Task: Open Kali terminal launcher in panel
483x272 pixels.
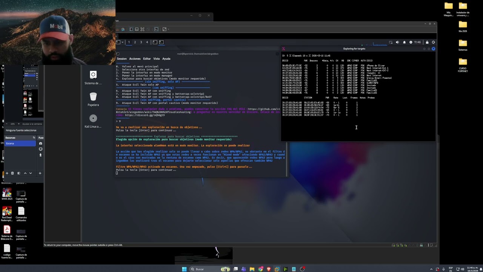Action: pos(118,42)
